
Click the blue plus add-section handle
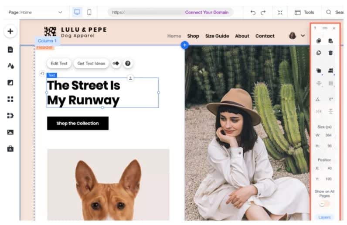click(x=184, y=45)
